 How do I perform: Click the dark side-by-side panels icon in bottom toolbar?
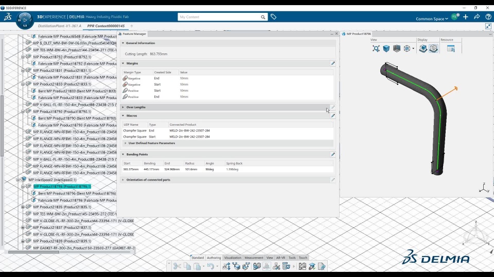[x=303, y=267]
